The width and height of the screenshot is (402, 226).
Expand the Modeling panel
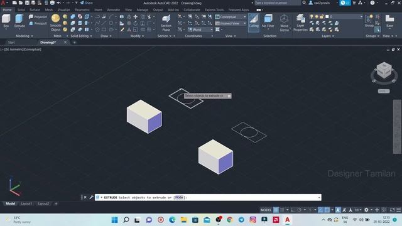click(24, 36)
